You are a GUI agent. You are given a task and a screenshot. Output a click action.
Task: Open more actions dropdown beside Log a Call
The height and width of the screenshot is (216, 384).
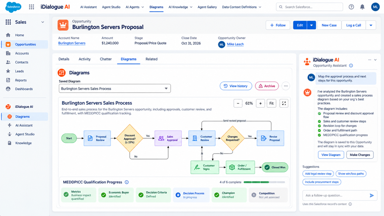pos(371,25)
